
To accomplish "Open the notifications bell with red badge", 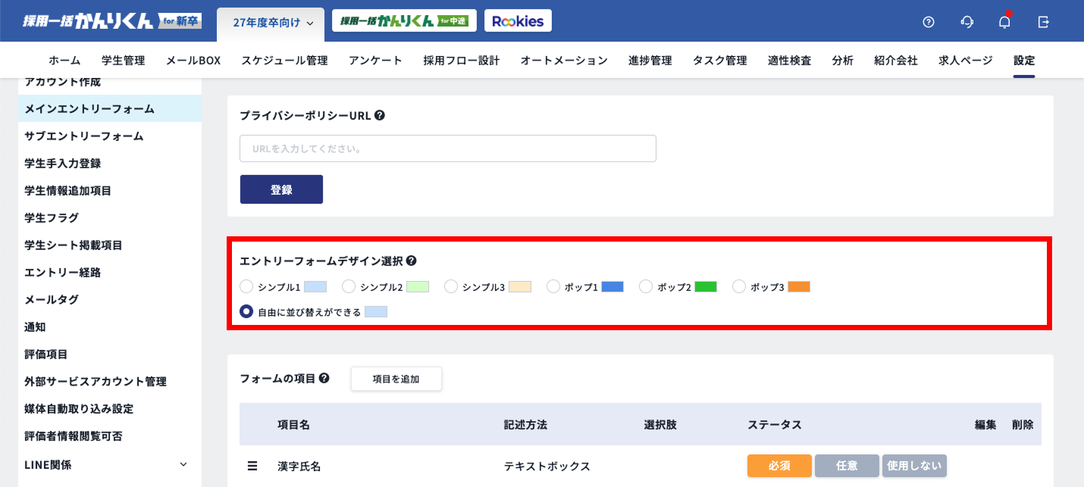I will (x=1004, y=22).
